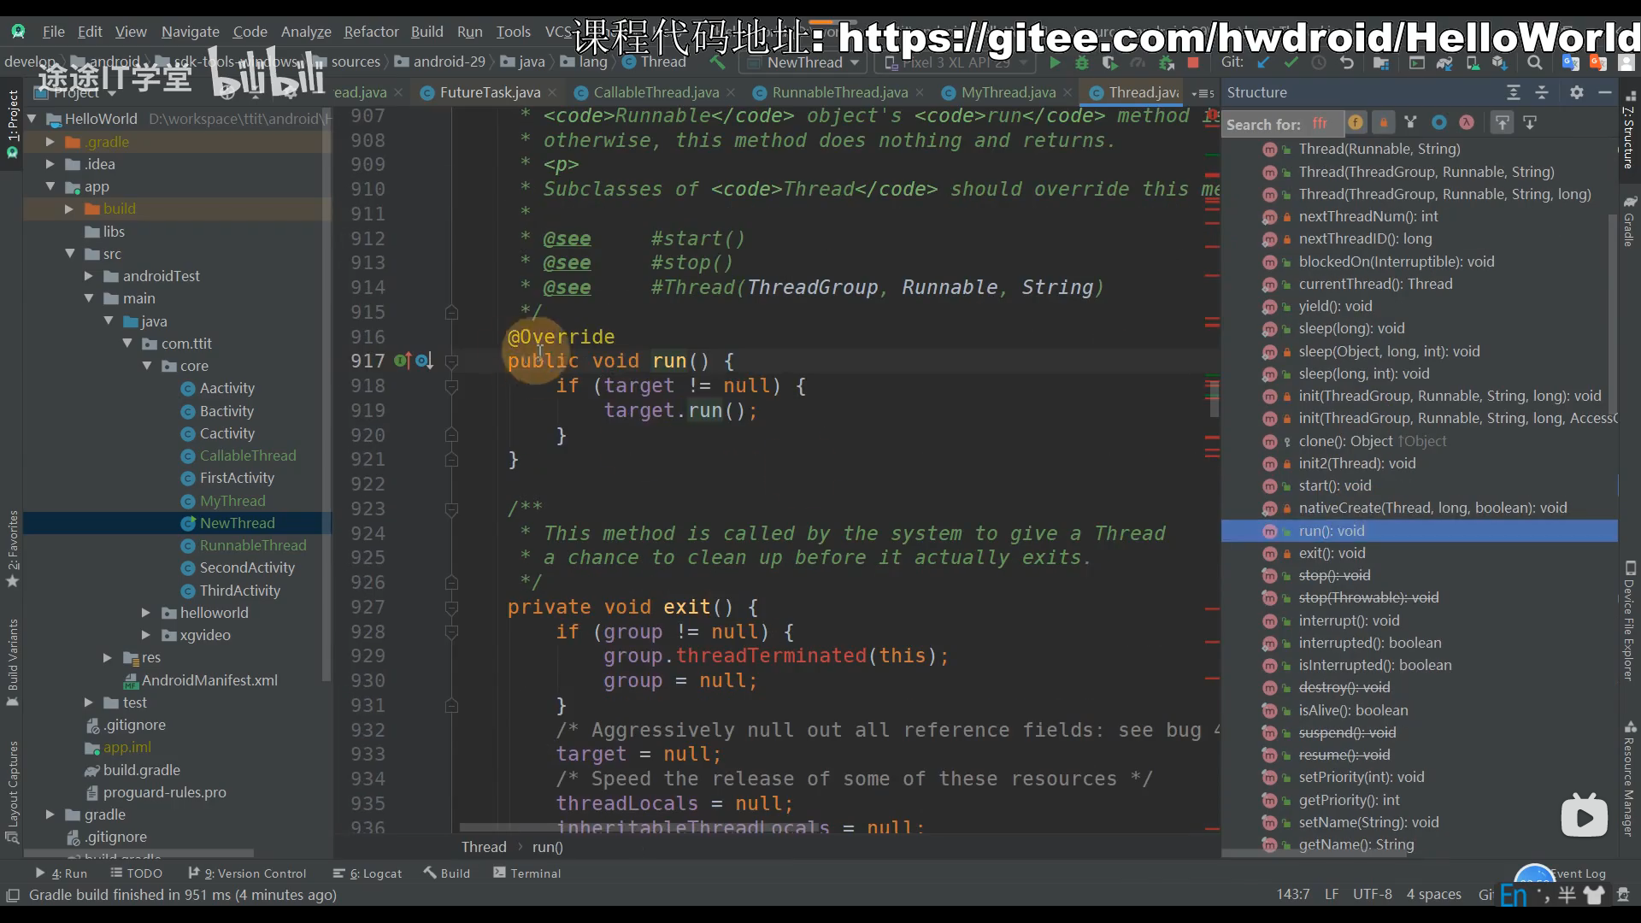Viewport: 1641px width, 923px height.
Task: Click the 4 spaces indent setting
Action: (x=1434, y=894)
